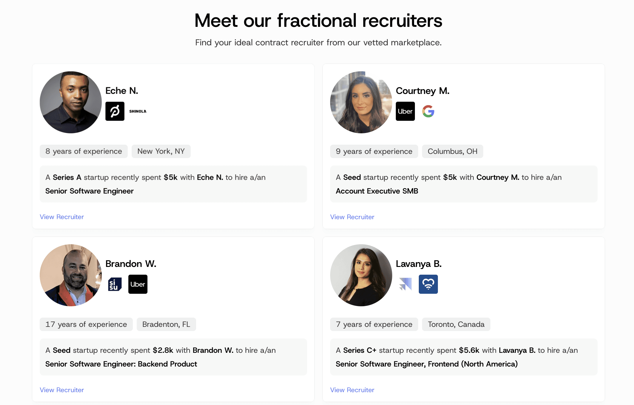
Task: Click the "New York, NY" location tag
Action: pos(161,151)
